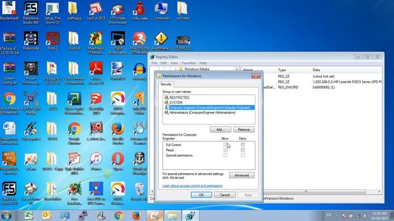Screen dimensions: 394x221
Task: Select the World of Warships shortcut
Action: pos(140,163)
